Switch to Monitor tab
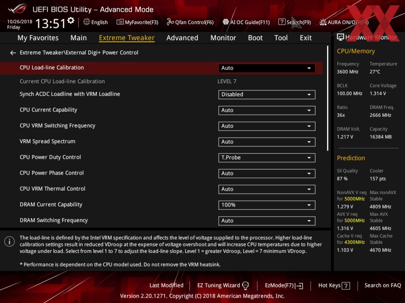This screenshot has width=405, height=303. pyautogui.click(x=223, y=38)
